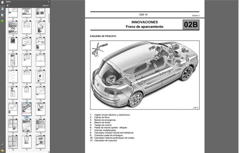Viewport: 239px width, 153px height.
Task: Close the Pagine panel
Action: point(48,2)
